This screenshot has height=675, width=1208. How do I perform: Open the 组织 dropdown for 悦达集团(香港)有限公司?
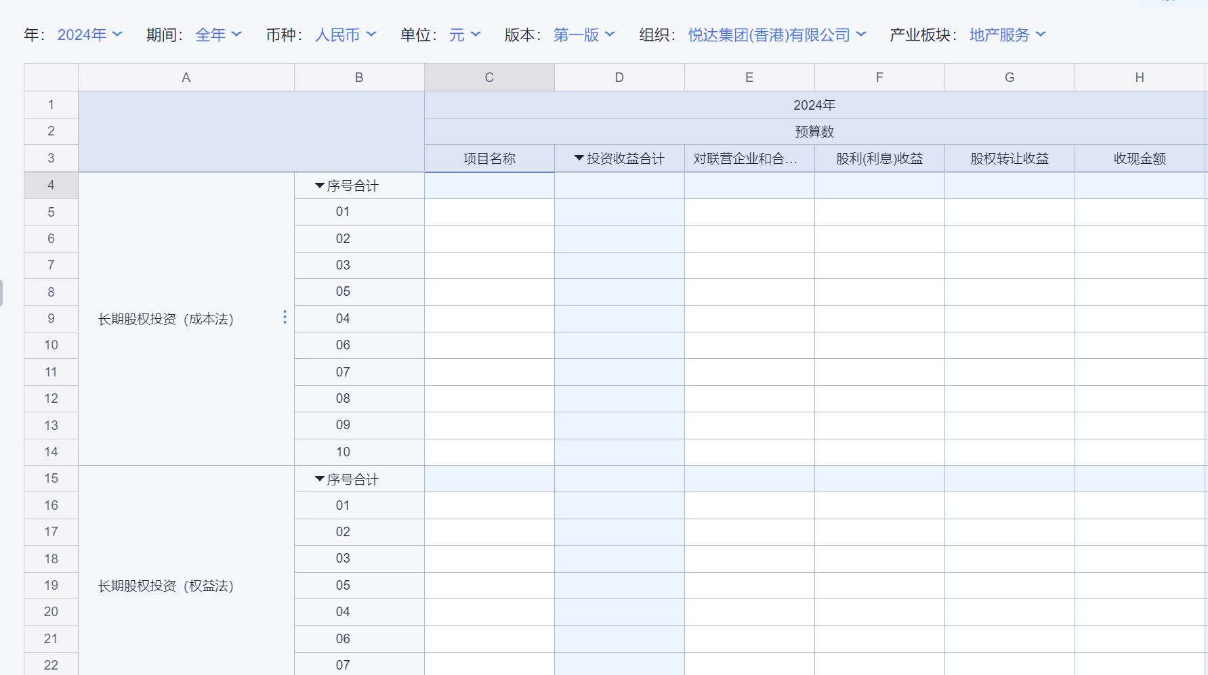pos(777,35)
